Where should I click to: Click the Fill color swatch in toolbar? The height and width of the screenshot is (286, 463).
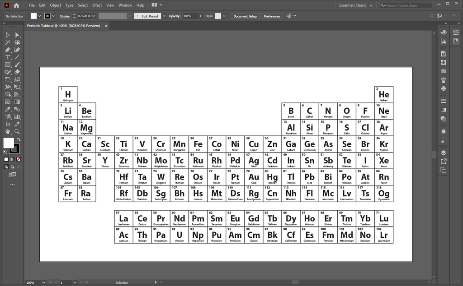[9, 143]
